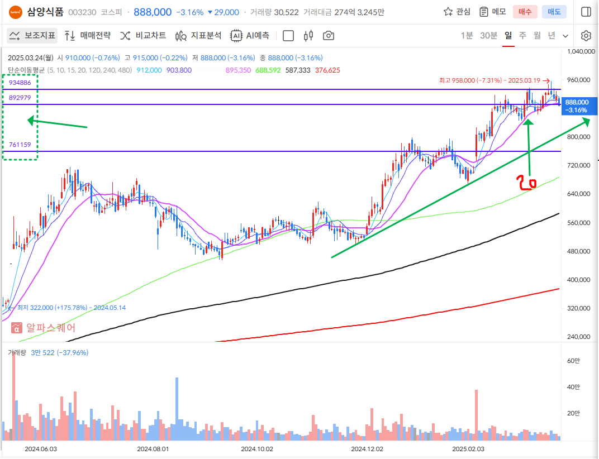Click the header price 888,000
Screen dimensions: 599x459
click(153, 12)
